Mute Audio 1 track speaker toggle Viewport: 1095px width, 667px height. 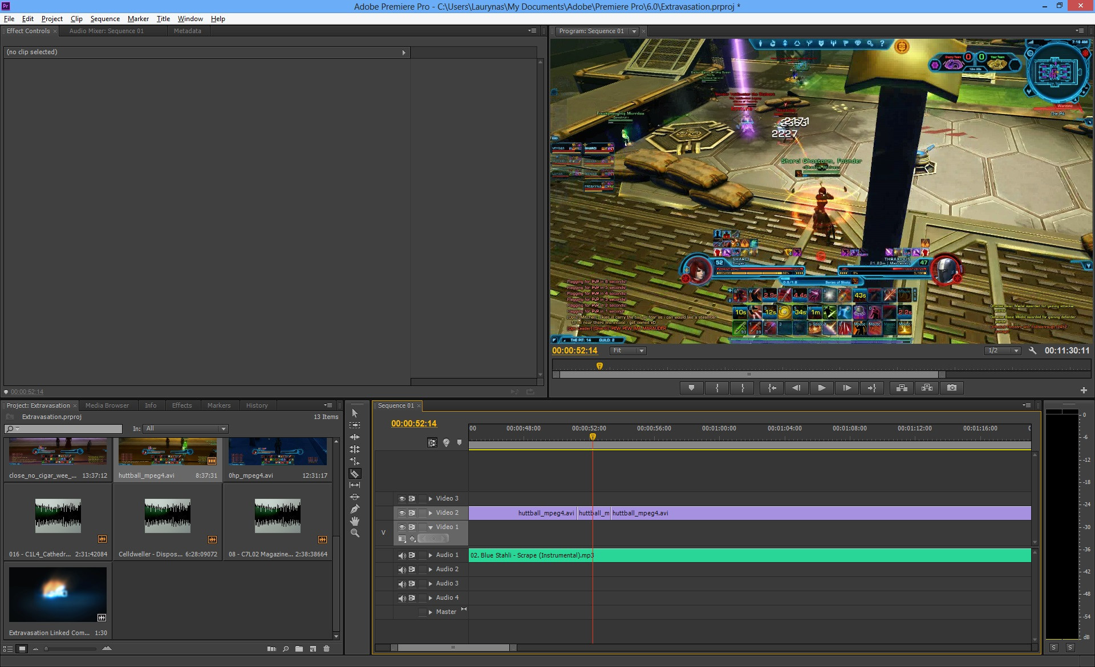point(401,555)
